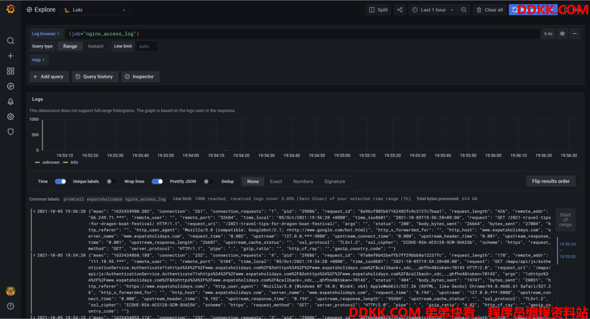Image resolution: width=590 pixels, height=319 pixels.
Task: Toggle query visibility eye icon
Action: coord(562,34)
